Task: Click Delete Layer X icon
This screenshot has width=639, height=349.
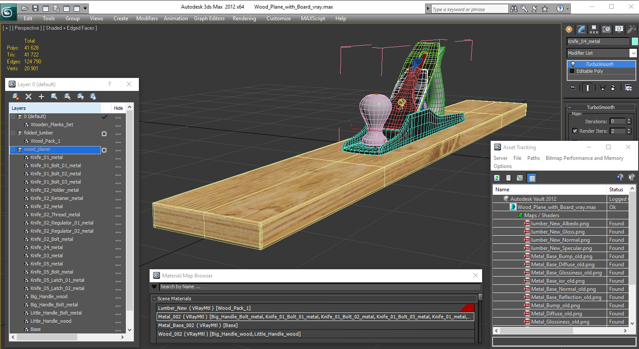Action: click(28, 97)
